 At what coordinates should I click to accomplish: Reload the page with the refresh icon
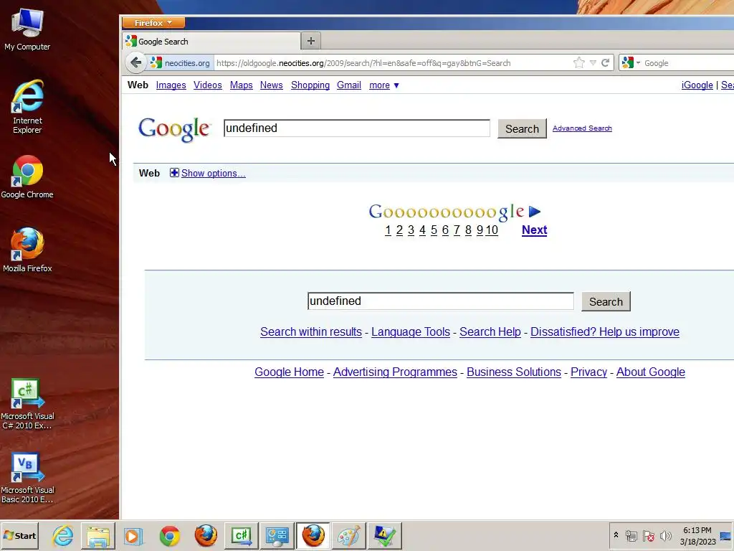605,63
